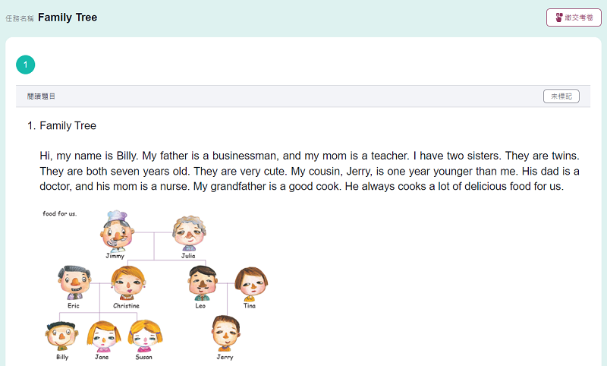The image size is (607, 366).
Task: Click Jimmy the grandfather's face with chef hat
Action: (x=116, y=232)
